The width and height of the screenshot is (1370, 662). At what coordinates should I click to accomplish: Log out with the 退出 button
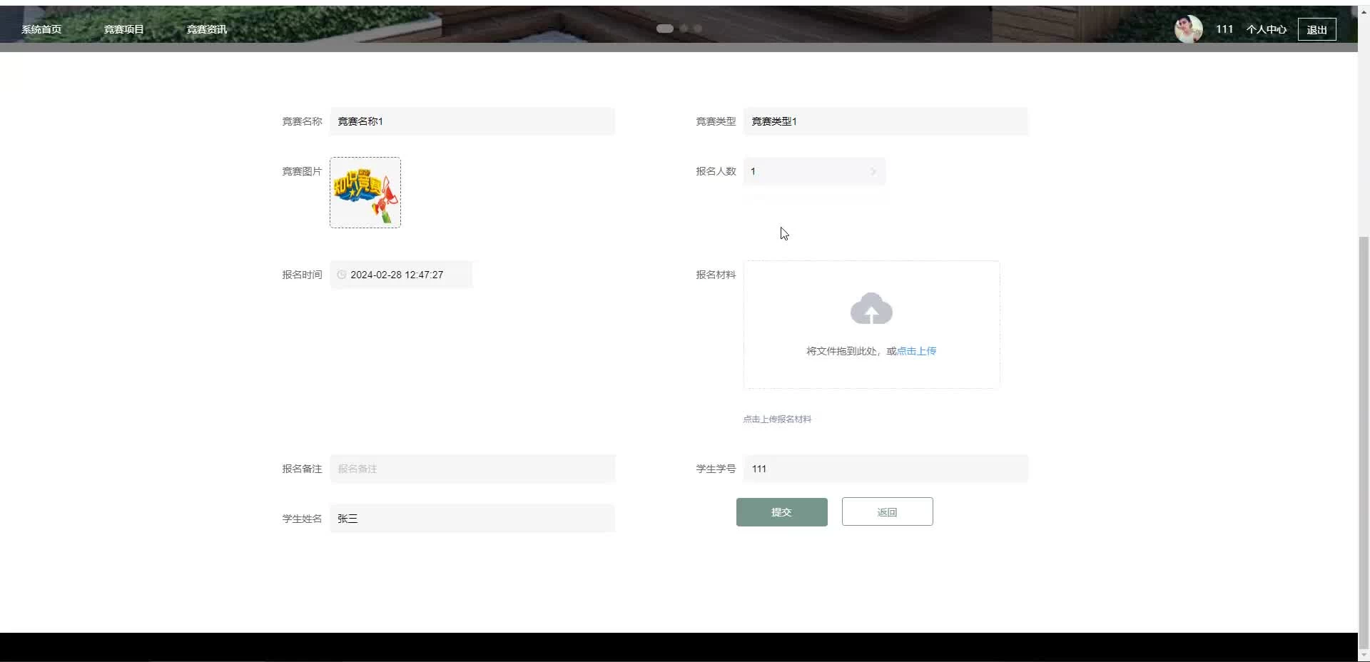[1316, 29]
